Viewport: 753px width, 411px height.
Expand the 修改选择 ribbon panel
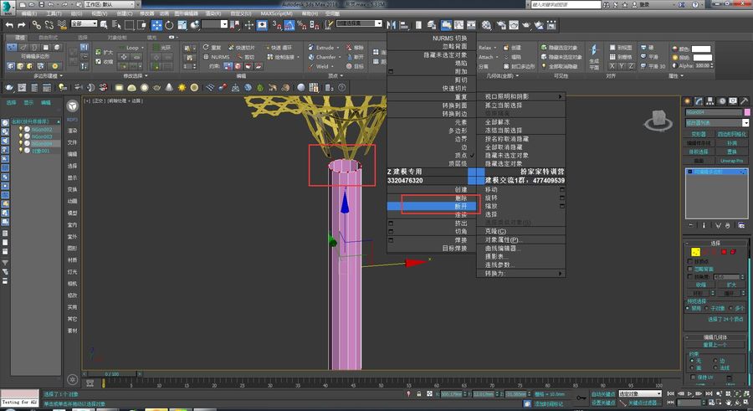pyautogui.click(x=136, y=76)
